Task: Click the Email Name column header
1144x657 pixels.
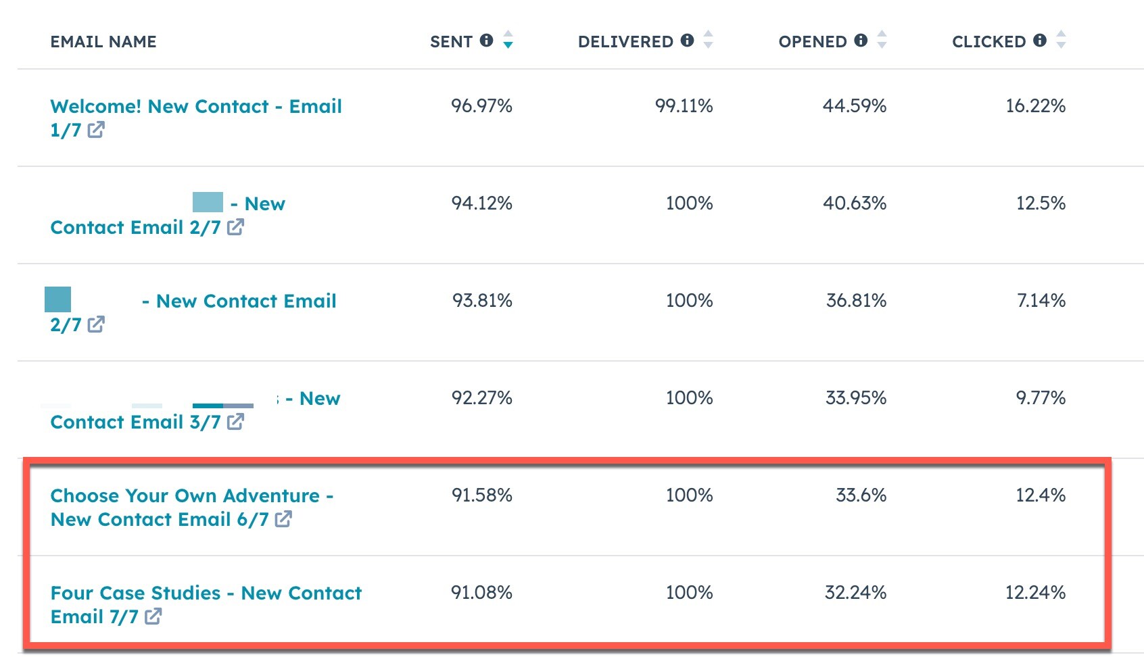Action: pyautogui.click(x=103, y=42)
